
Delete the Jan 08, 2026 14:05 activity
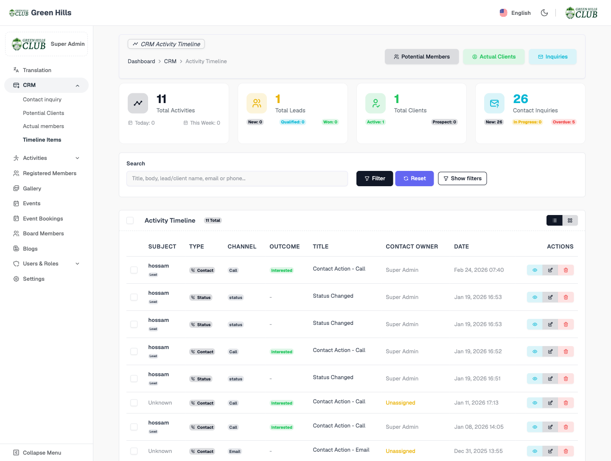coord(566,427)
